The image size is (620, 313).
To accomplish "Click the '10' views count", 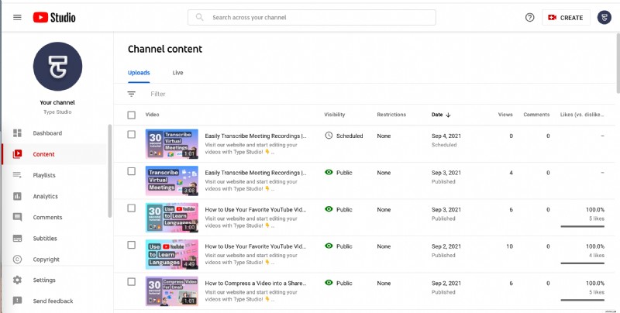I will pos(509,246).
